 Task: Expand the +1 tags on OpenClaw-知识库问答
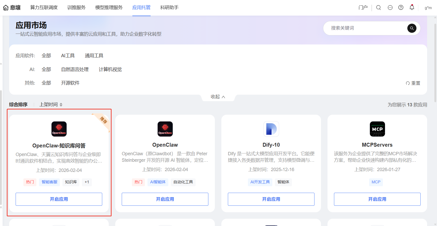click(x=87, y=182)
